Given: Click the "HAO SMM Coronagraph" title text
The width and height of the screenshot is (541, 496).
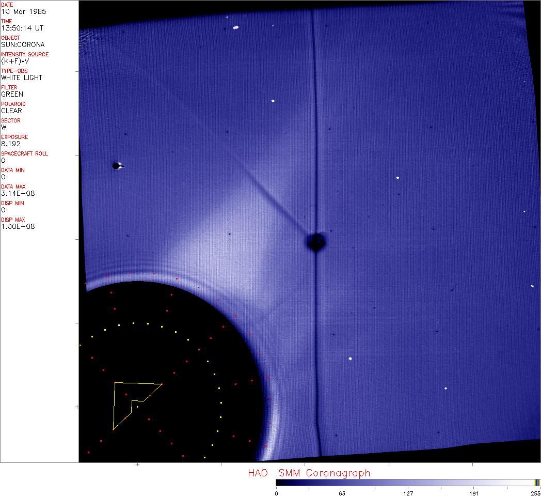Looking at the screenshot, I should click(309, 473).
